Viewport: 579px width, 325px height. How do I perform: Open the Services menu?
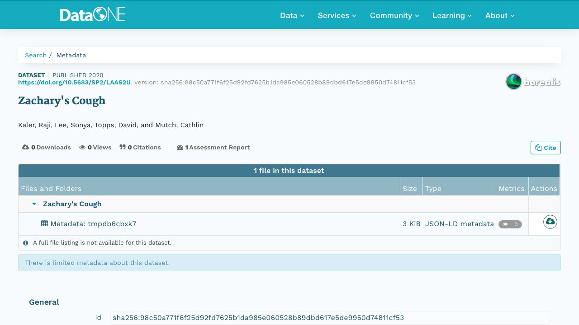coord(337,15)
